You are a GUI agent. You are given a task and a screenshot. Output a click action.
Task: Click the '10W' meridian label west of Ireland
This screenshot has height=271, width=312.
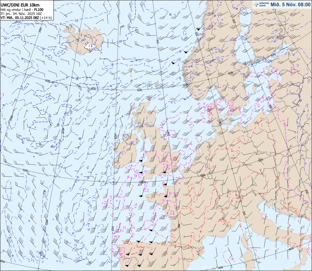pos(115,136)
